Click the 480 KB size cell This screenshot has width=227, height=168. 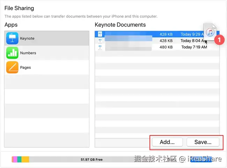166,47
